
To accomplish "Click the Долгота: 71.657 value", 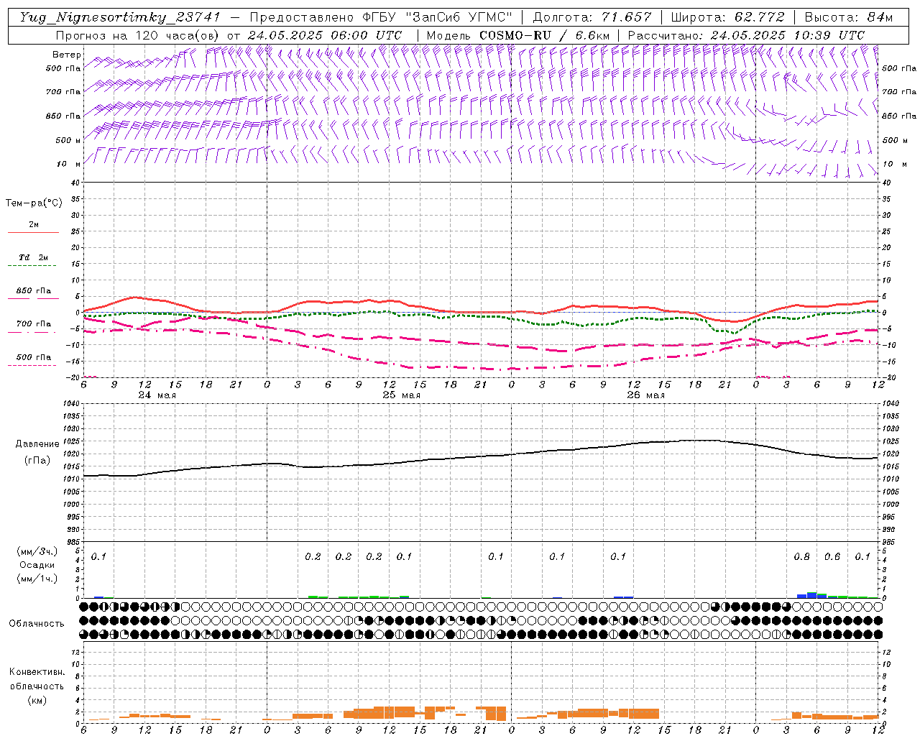I will click(592, 17).
